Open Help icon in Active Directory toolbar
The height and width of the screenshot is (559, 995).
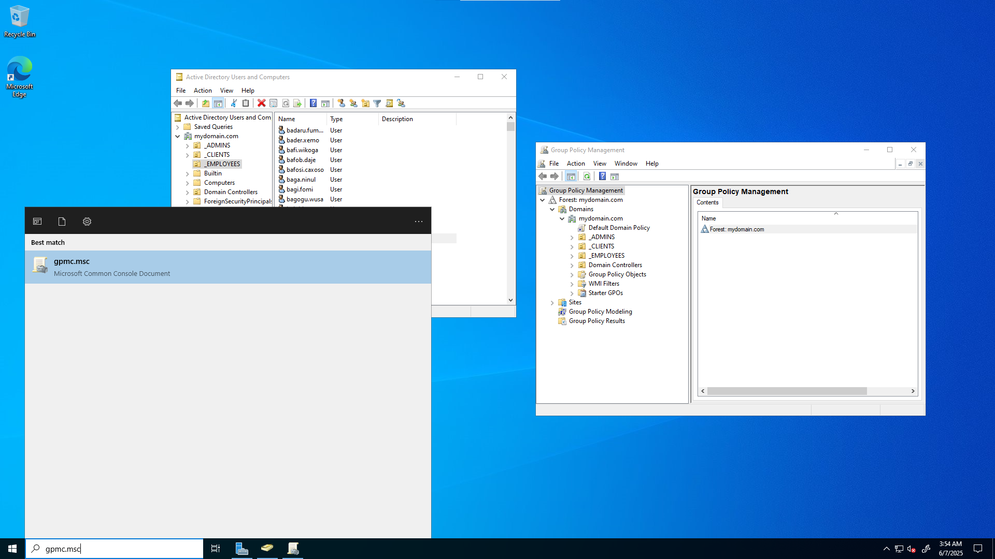(313, 104)
